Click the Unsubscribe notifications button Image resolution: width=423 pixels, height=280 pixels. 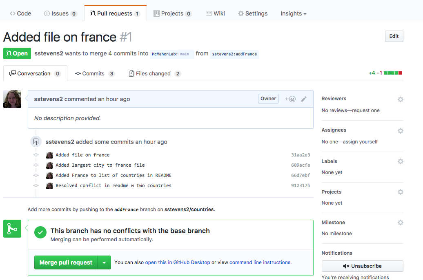[x=362, y=266]
